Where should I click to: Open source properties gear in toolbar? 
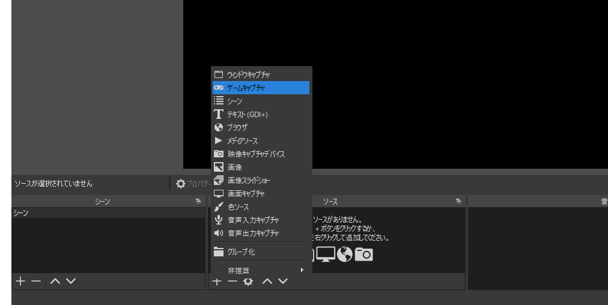coord(248,282)
